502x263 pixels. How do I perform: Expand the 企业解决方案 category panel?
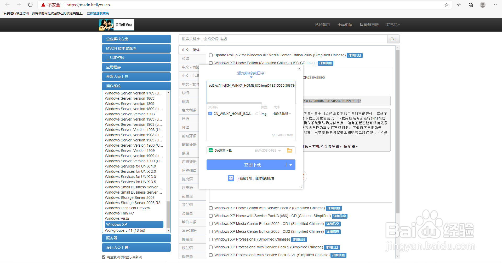coord(136,39)
